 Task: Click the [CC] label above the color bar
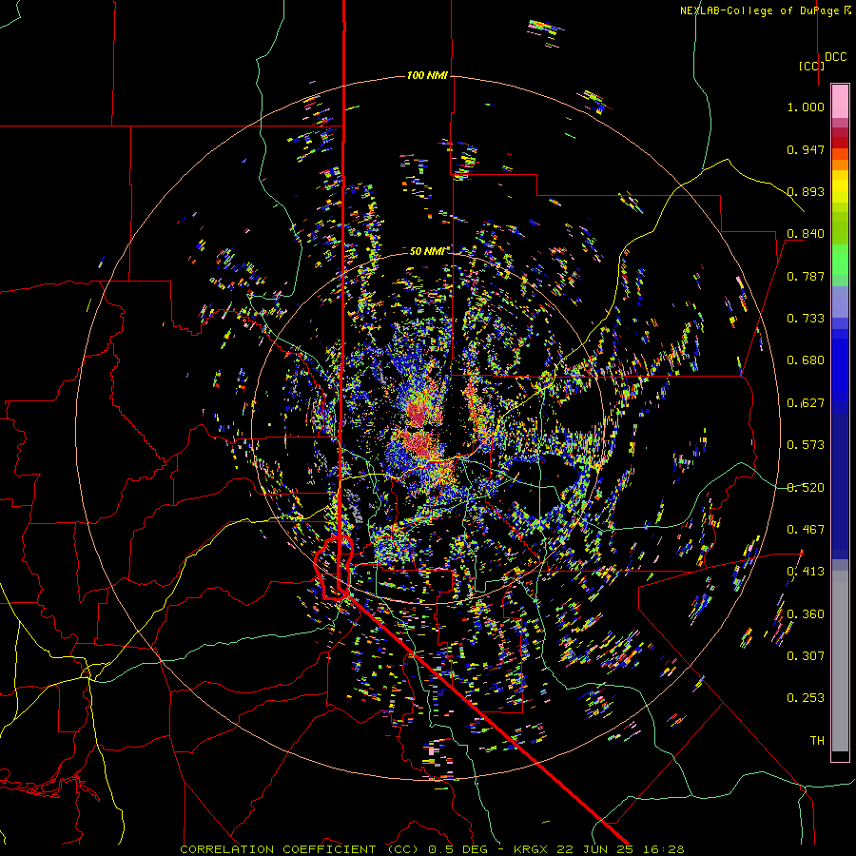pyautogui.click(x=811, y=66)
